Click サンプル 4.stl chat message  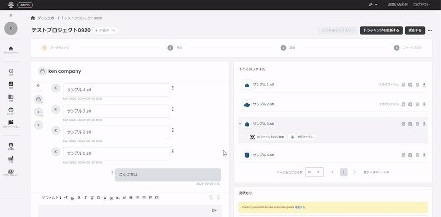coord(116,90)
